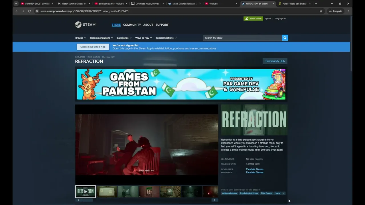
Task: Open the Chrome three-dot menu
Action: click(348, 11)
